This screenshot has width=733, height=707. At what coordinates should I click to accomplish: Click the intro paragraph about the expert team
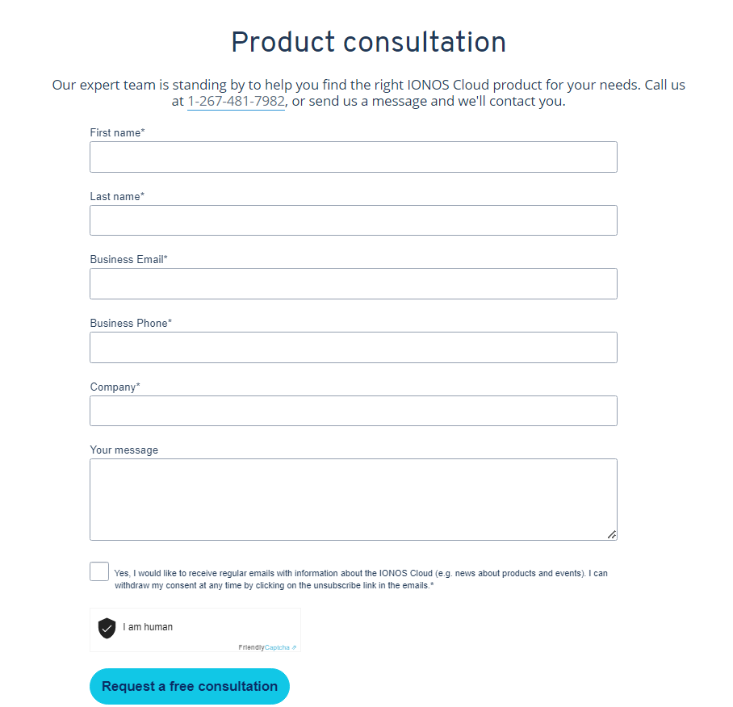pyautogui.click(x=368, y=92)
